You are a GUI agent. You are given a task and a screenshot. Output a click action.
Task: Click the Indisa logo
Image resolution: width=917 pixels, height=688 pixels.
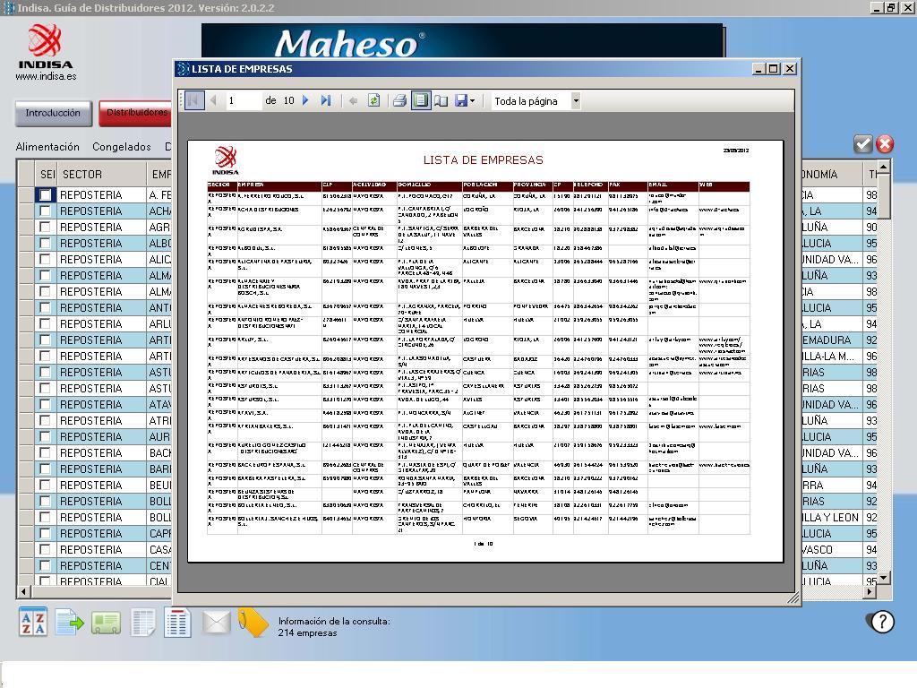tap(46, 47)
